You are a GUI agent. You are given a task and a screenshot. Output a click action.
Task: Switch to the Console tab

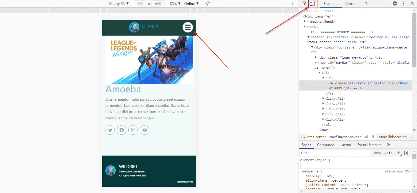[352, 4]
